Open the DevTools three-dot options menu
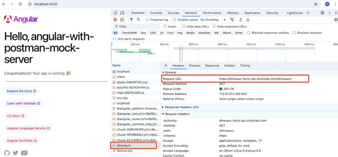 pyautogui.click(x=329, y=13)
